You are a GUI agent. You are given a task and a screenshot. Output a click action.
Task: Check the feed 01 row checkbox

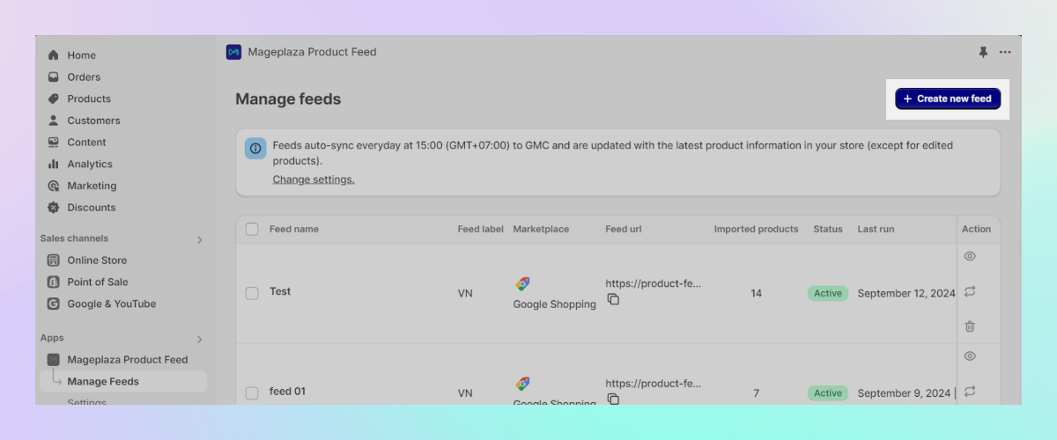[x=252, y=393]
